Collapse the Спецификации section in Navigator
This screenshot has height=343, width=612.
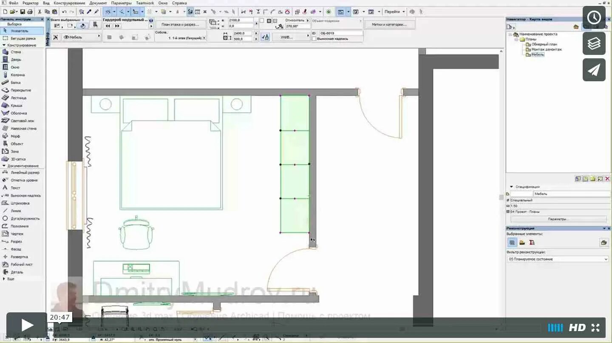pyautogui.click(x=511, y=187)
